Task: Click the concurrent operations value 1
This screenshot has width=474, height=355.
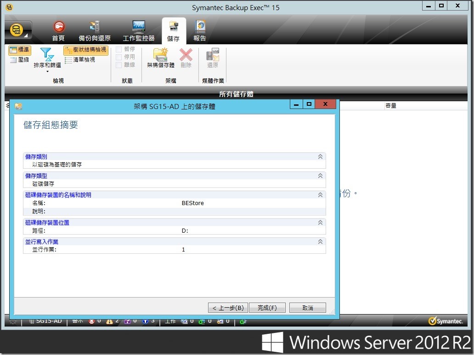Action: point(183,250)
